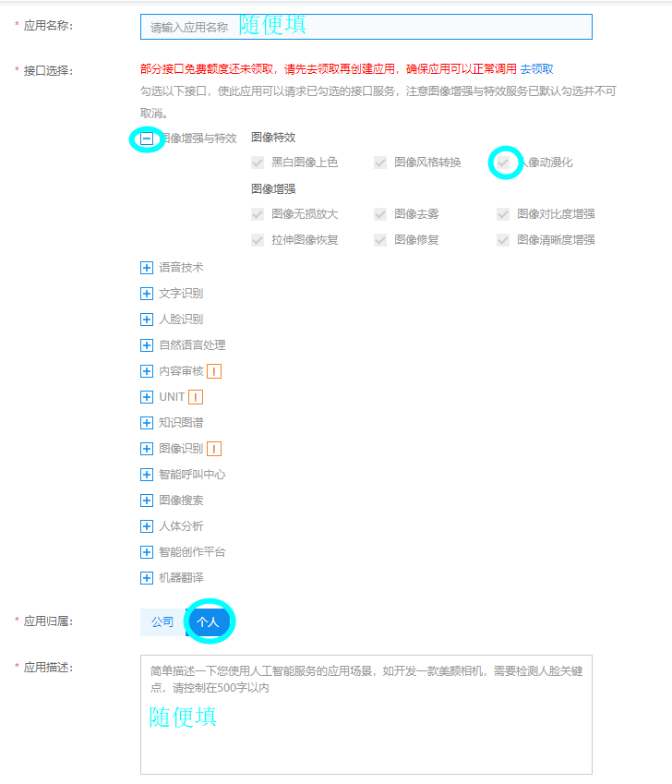The image size is (672, 784).
Task: Click the 图像搜索 tree label
Action: pos(181,501)
